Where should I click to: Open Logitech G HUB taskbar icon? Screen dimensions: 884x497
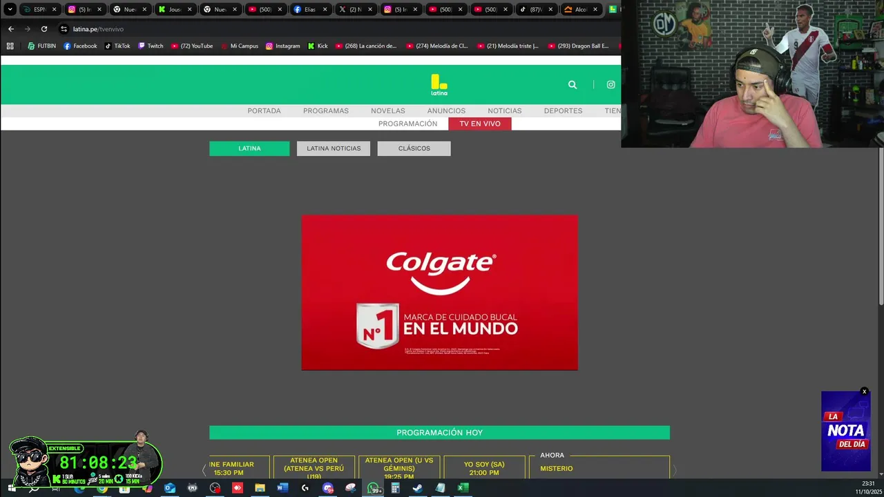305,488
